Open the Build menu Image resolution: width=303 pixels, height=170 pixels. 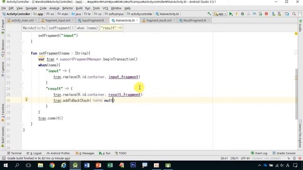click(x=79, y=8)
